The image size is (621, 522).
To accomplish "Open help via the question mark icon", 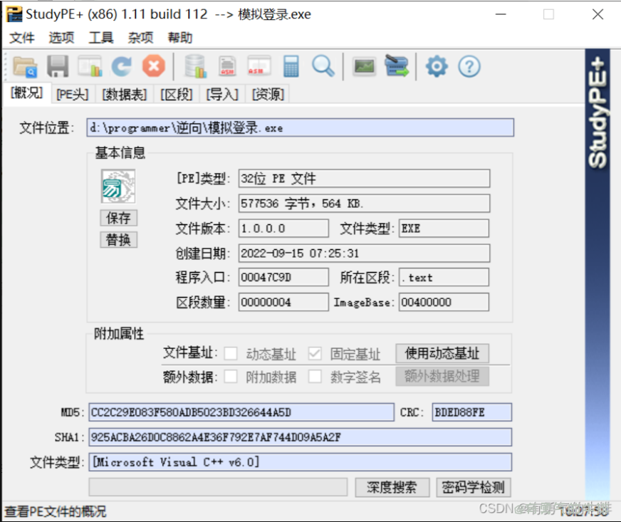I will (469, 66).
